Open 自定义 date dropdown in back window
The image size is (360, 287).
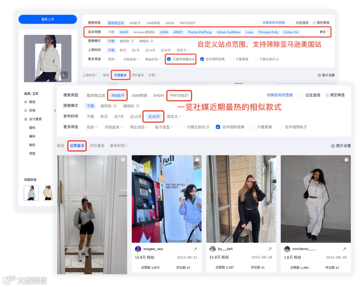point(183,50)
